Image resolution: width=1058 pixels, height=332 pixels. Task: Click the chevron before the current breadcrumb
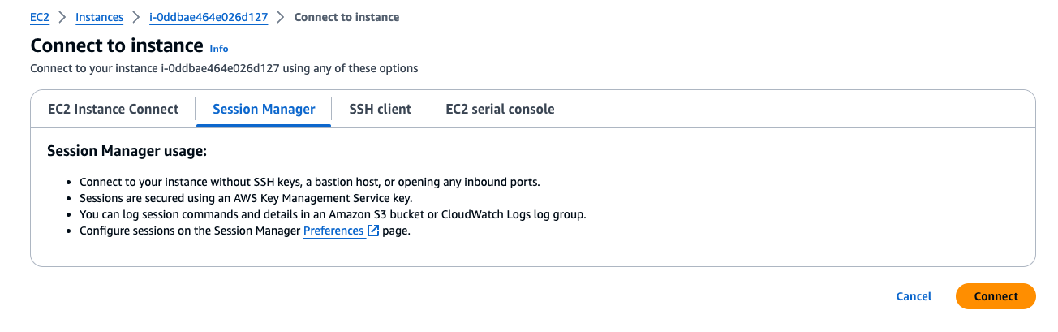click(281, 17)
